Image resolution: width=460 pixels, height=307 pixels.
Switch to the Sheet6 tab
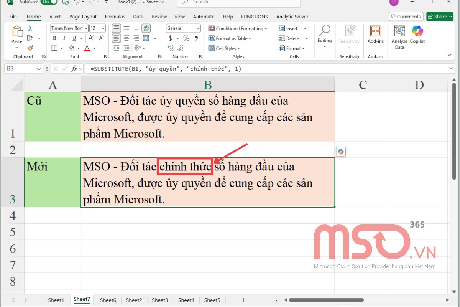[x=108, y=300]
